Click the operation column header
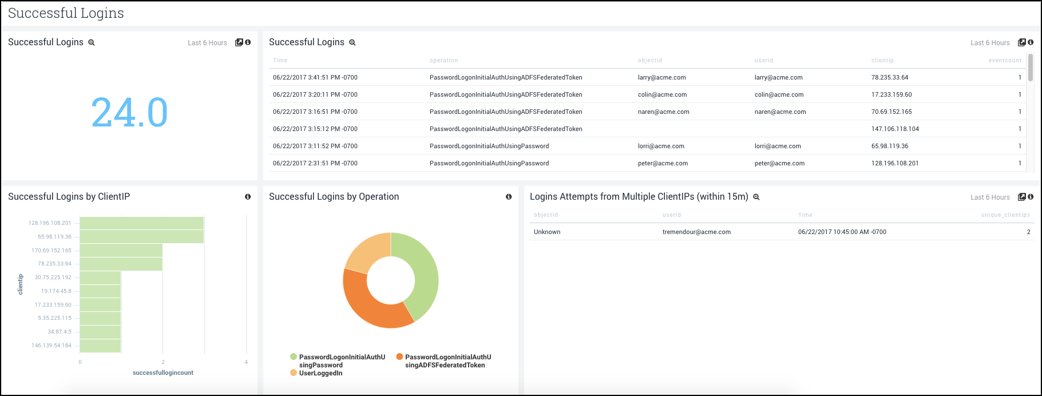This screenshot has width=1042, height=396. pyautogui.click(x=444, y=61)
